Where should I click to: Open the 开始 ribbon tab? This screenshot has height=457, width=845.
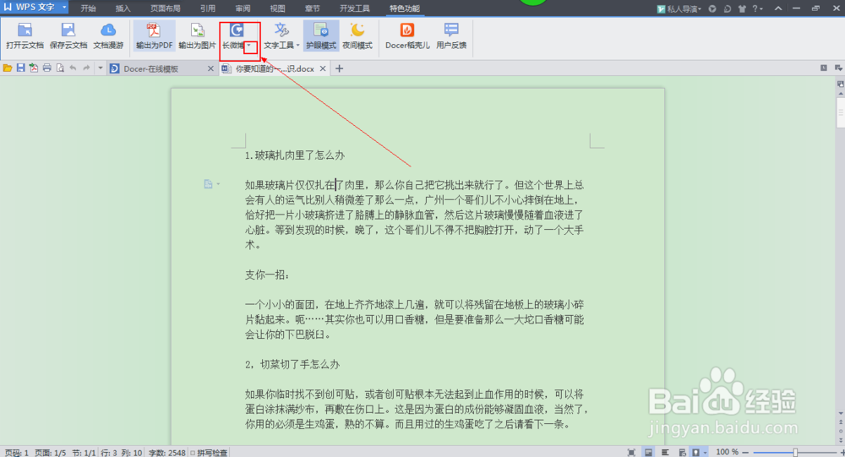point(89,8)
